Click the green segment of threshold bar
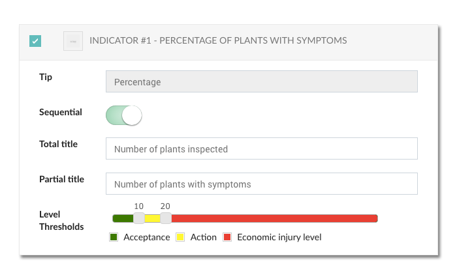Image resolution: width=457 pixels, height=280 pixels. (x=123, y=218)
